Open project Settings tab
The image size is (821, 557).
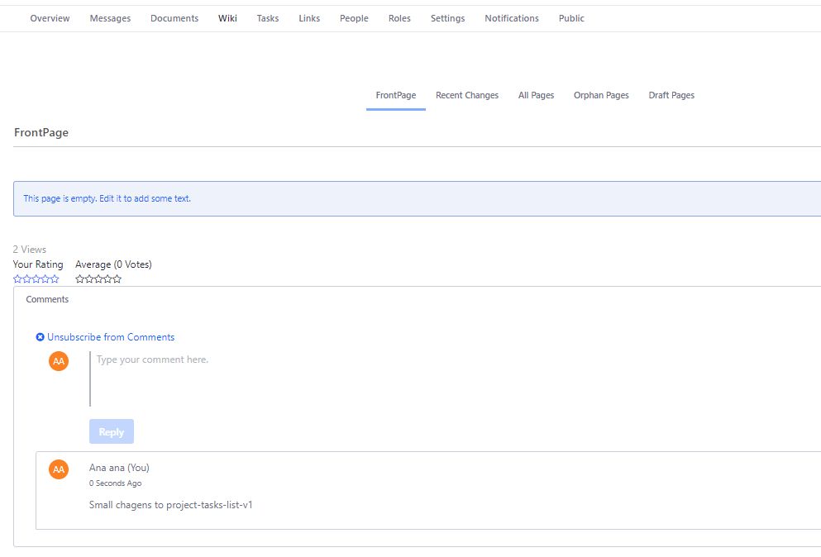coord(447,18)
